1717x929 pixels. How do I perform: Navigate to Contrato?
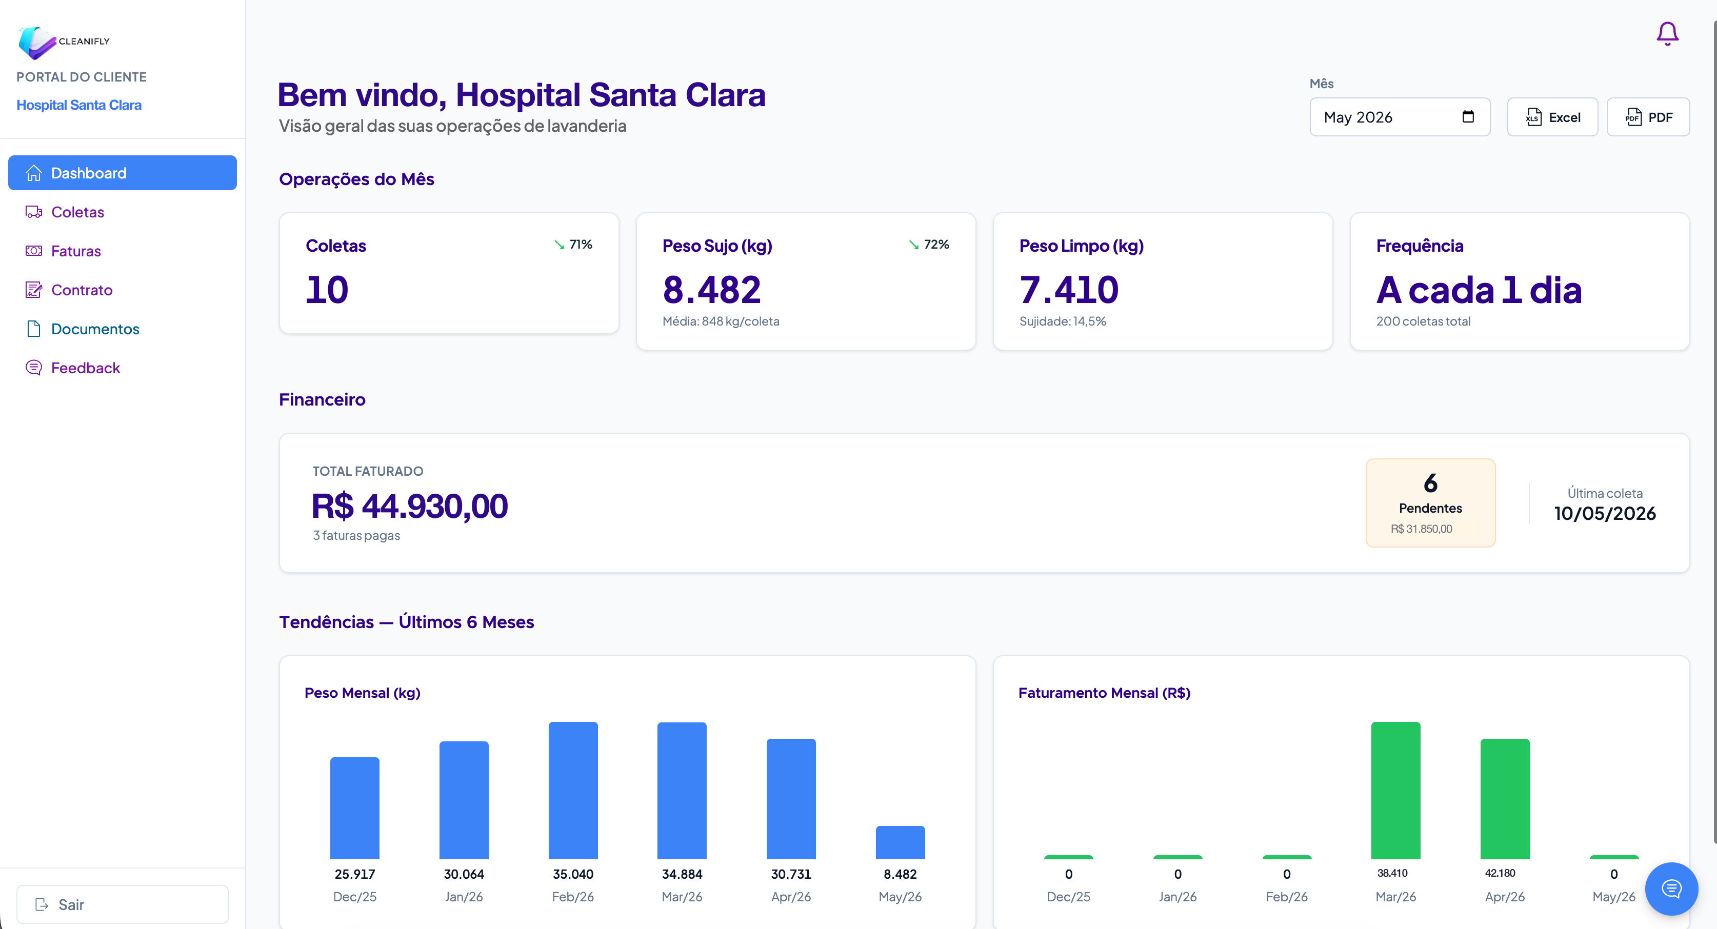click(x=123, y=290)
